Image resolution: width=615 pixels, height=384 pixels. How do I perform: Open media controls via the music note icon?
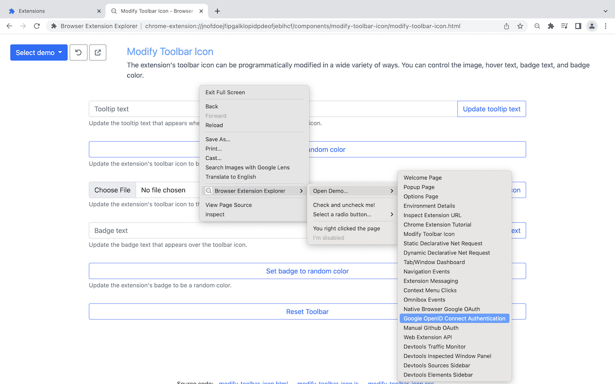[564, 26]
